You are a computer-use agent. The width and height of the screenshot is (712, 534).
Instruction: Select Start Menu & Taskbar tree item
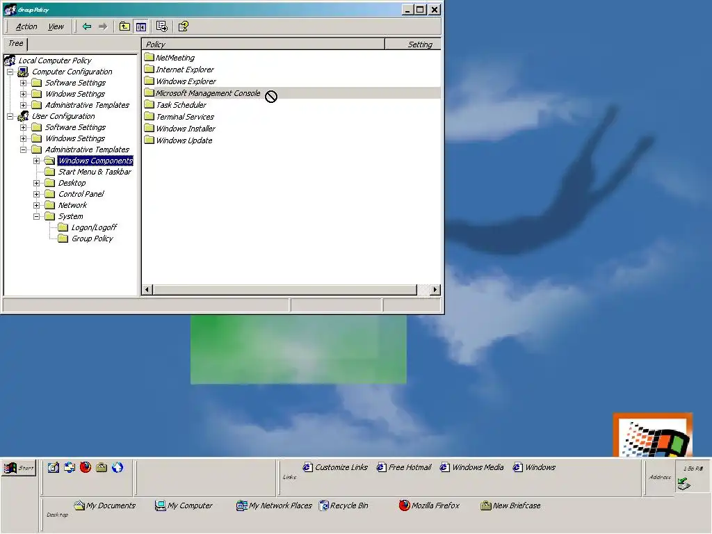[x=95, y=172]
